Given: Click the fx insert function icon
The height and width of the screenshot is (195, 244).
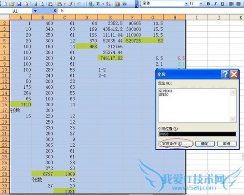Looking at the screenshot, I should (55, 11).
